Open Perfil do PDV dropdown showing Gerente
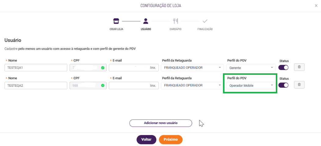Image resolution: width=321 pixels, height=146 pixels. (251, 68)
